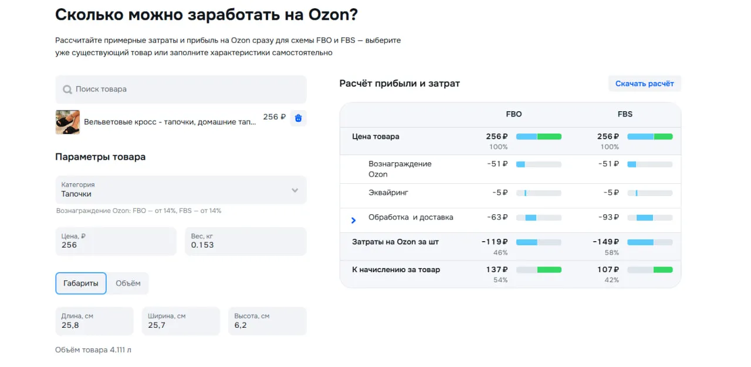Expand the Обработка и доставка row

[x=353, y=220]
